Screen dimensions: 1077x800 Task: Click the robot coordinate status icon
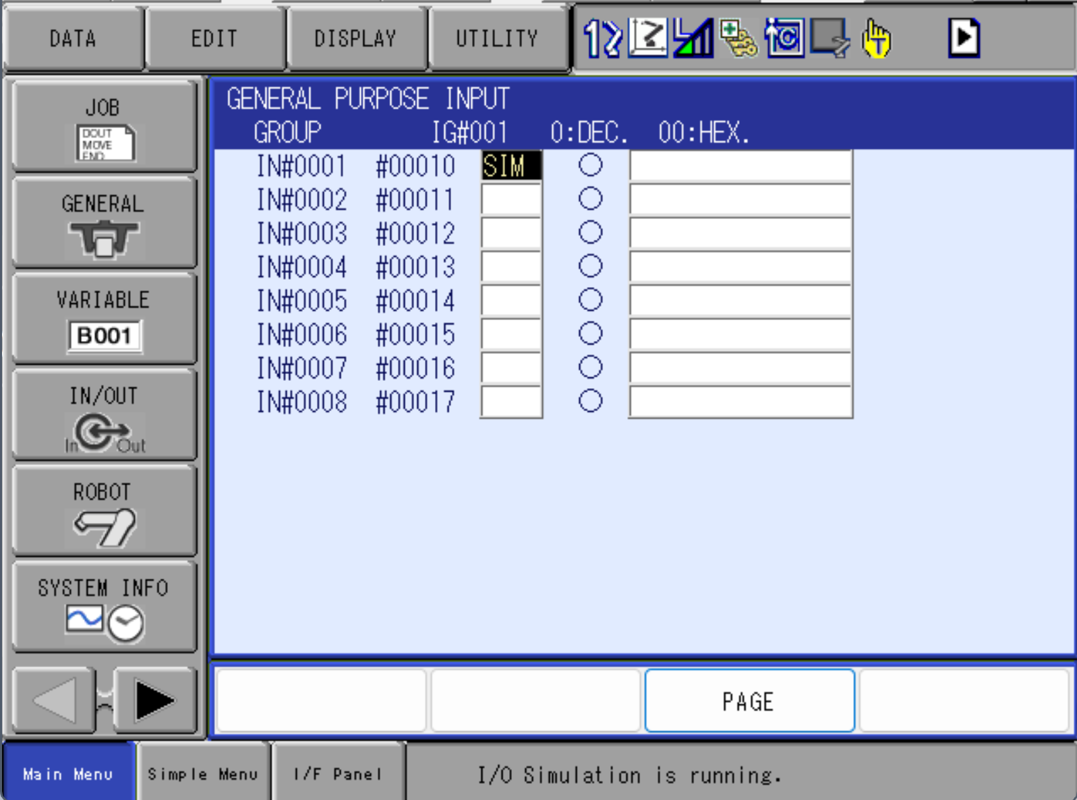click(x=647, y=38)
